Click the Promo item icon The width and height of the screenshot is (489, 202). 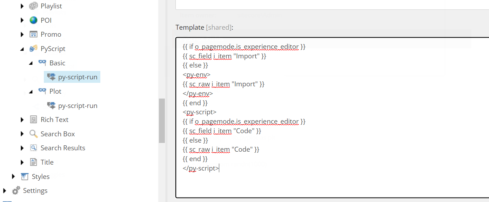[33, 34]
